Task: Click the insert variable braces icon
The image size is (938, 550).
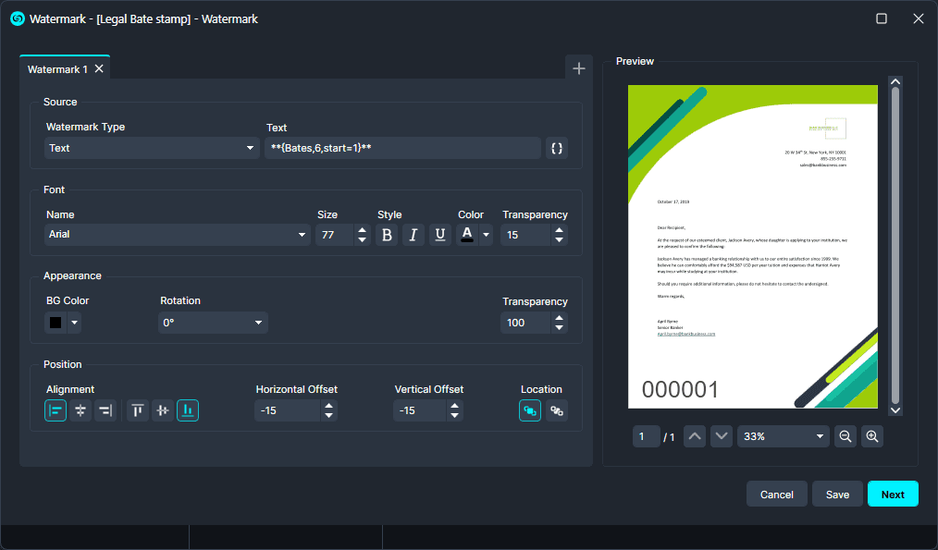Action: point(556,148)
